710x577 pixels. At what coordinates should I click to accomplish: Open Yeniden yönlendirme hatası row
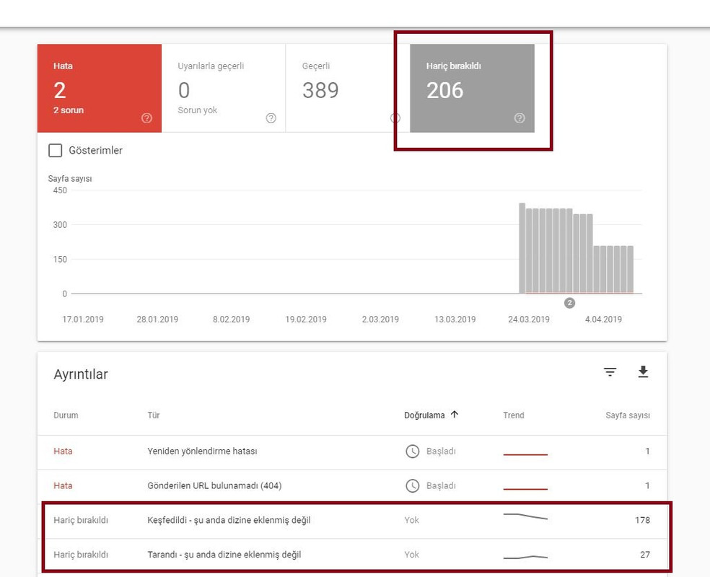(x=352, y=452)
